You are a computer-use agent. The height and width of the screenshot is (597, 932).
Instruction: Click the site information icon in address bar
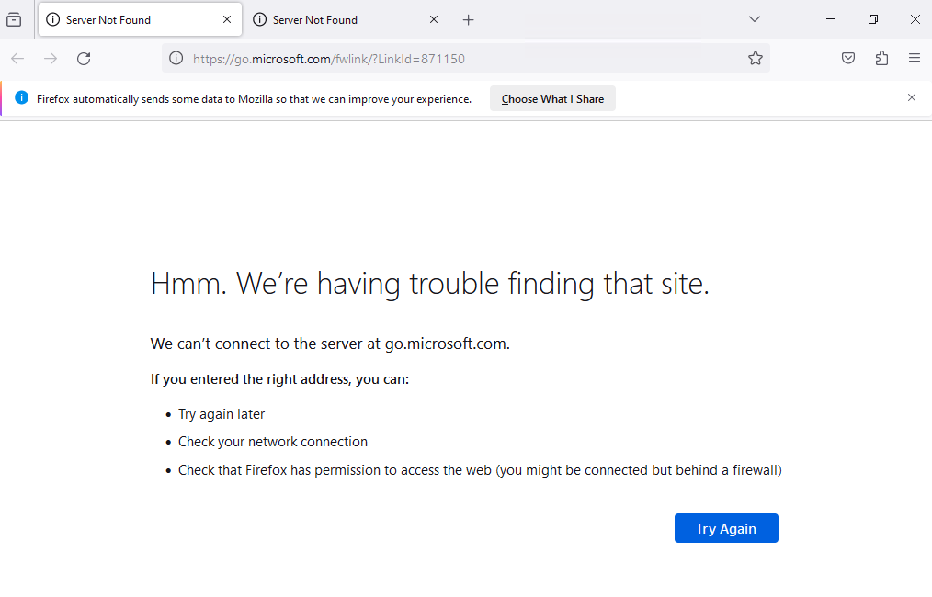(176, 59)
